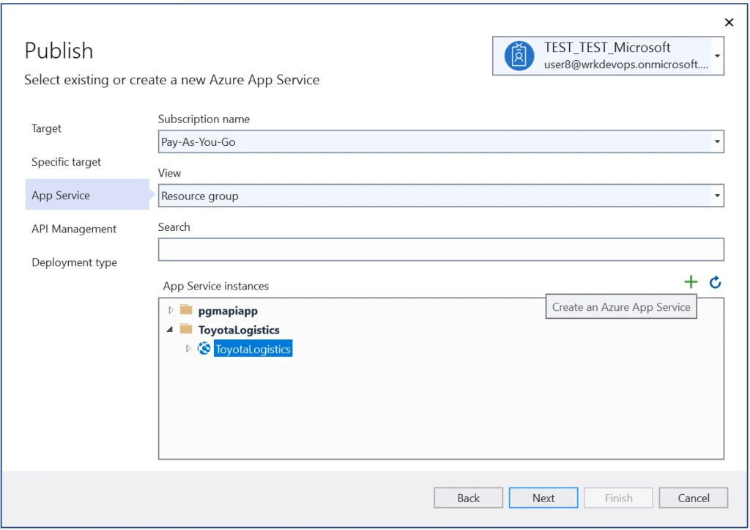Open the Subscription name dropdown arrow
Viewport: 750px width, 530px height.
[x=717, y=141]
